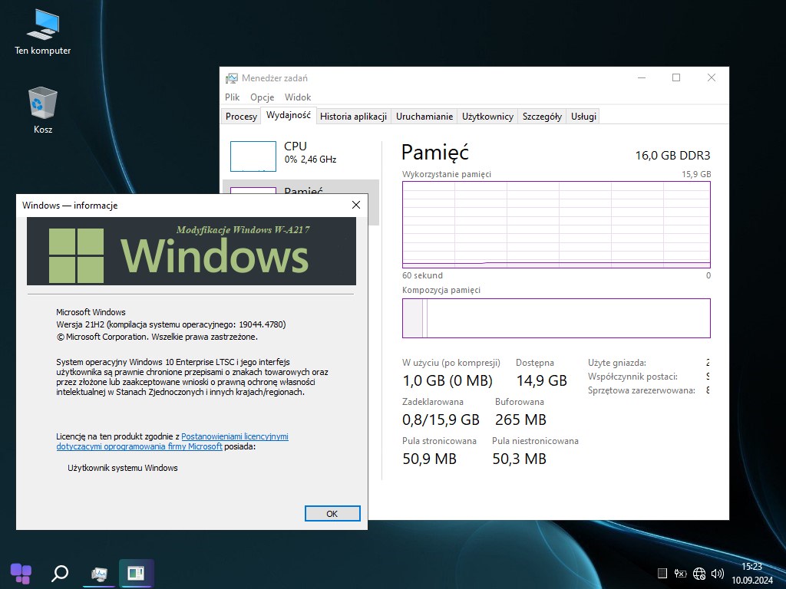Open the Opcje menu
Viewport: 786px width, 589px height.
click(x=263, y=97)
